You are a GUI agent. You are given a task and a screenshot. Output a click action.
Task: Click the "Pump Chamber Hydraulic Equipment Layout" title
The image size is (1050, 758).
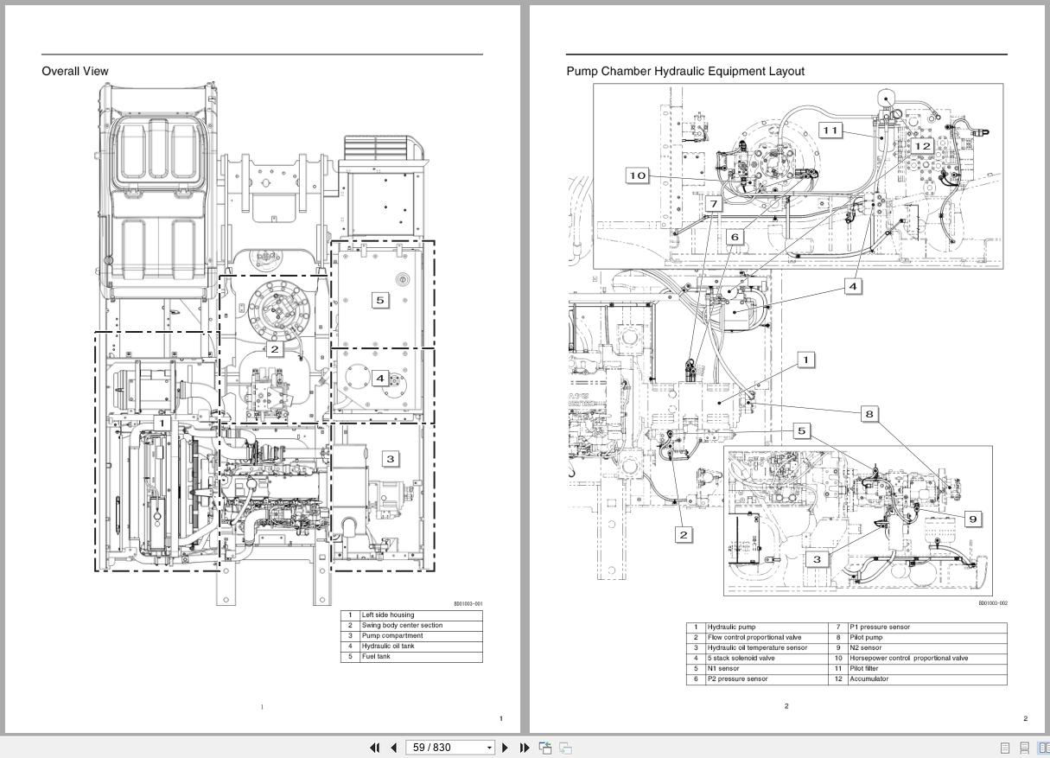(x=685, y=72)
